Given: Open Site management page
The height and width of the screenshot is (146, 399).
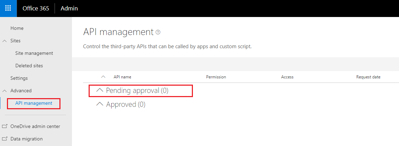Looking at the screenshot, I should click(x=34, y=53).
